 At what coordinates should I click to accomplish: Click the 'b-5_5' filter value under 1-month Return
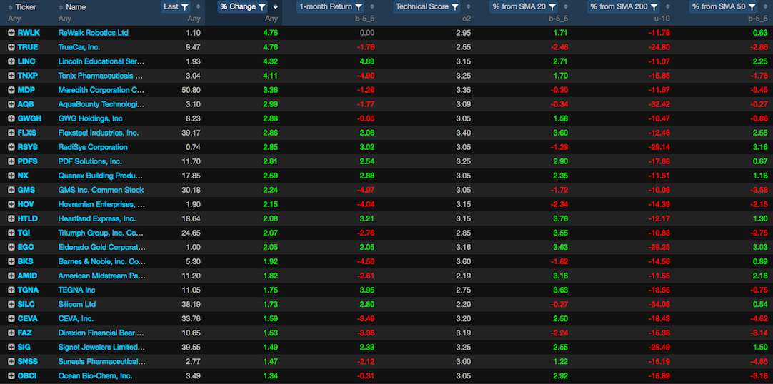tap(365, 19)
